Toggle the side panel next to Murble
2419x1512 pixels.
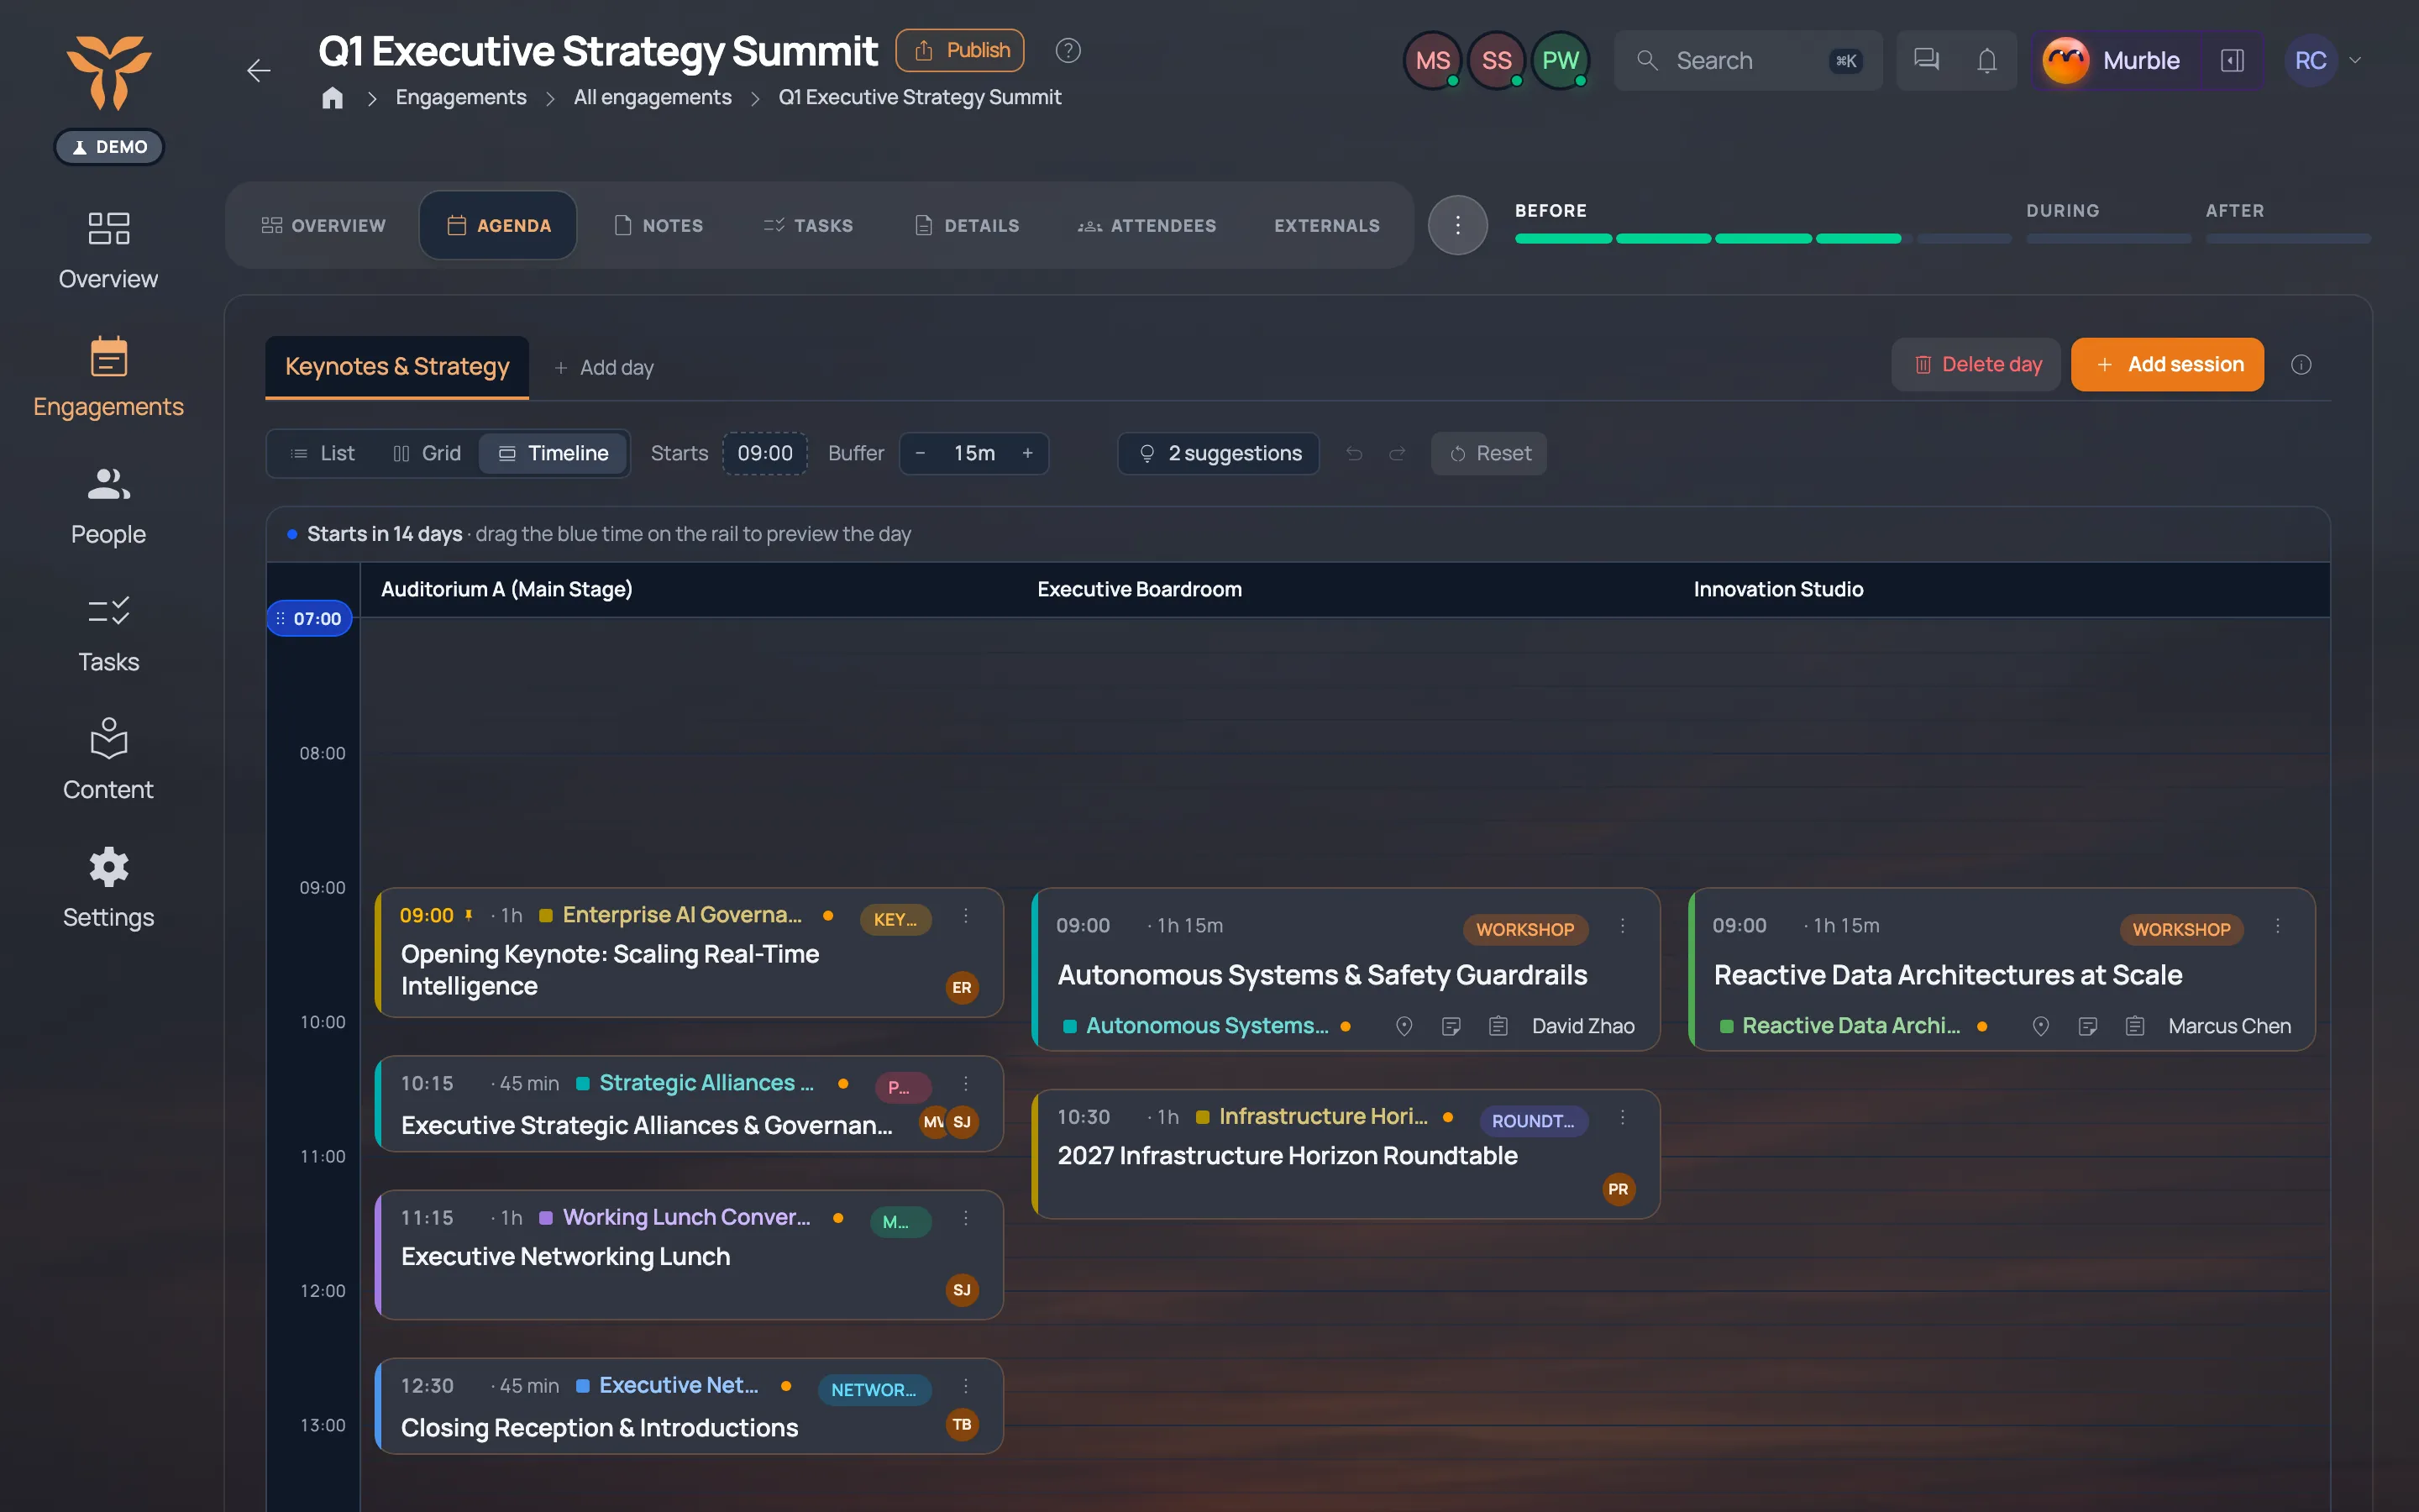(2232, 61)
